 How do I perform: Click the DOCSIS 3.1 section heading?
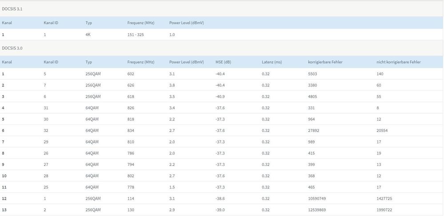point(12,9)
